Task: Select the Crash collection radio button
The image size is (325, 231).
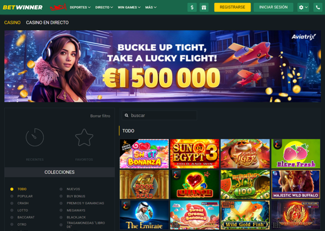Action: 12,203
